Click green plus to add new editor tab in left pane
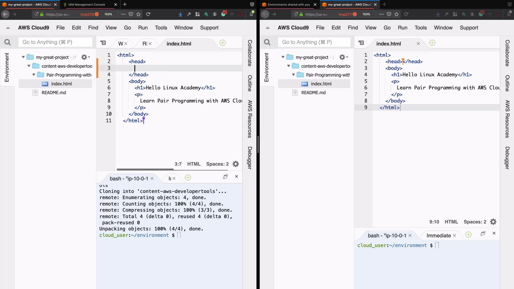514x289 pixels. click(x=222, y=43)
